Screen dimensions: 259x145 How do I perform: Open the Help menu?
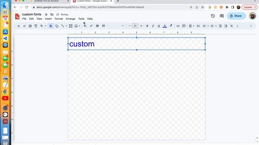[x=90, y=19]
